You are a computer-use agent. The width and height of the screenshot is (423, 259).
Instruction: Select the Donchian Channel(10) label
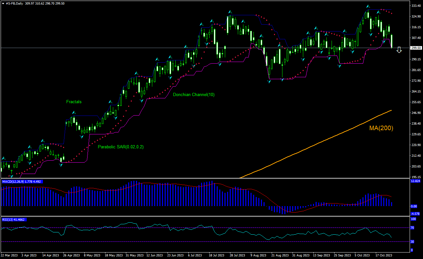194,95
